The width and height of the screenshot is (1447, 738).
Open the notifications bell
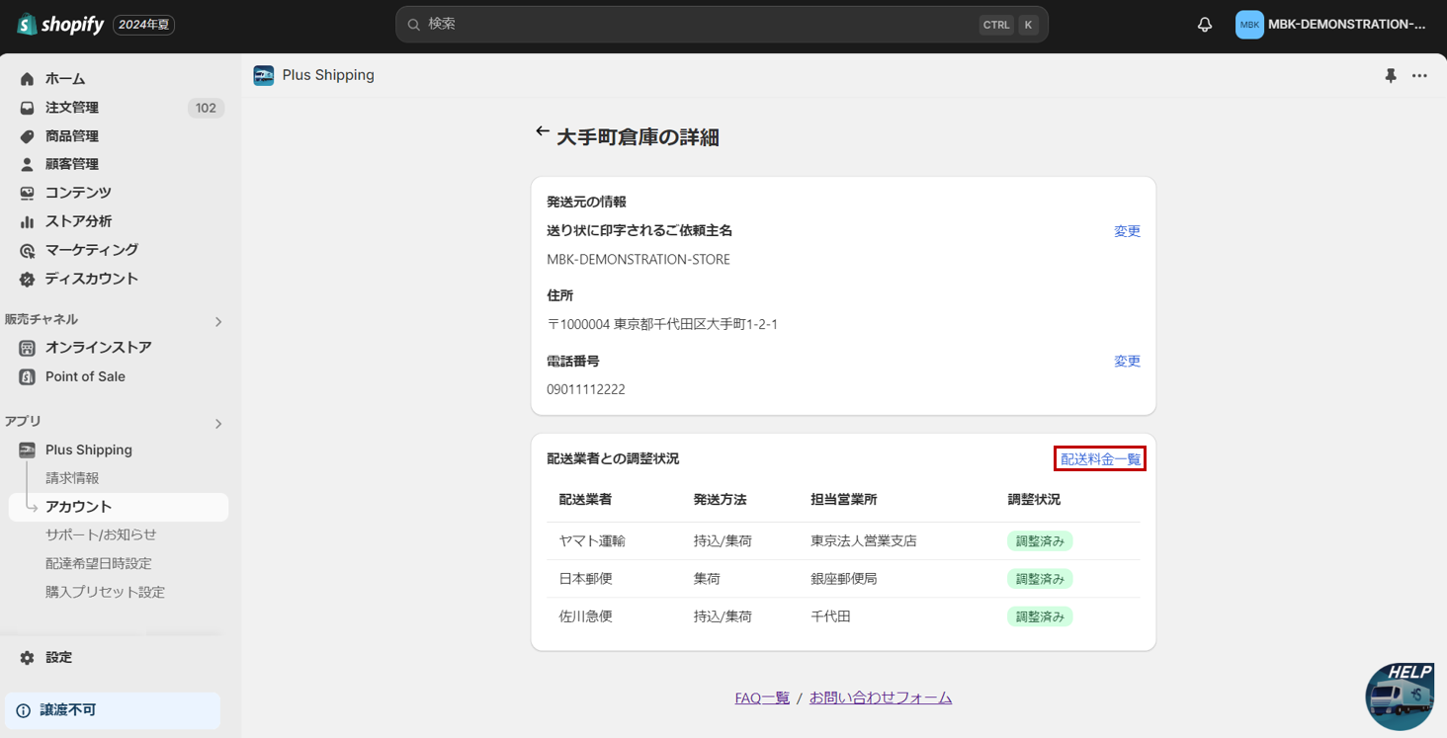click(1205, 25)
